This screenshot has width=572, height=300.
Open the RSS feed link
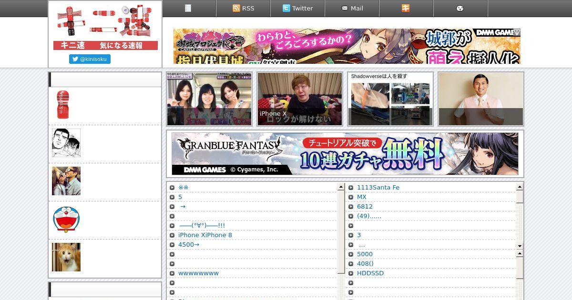(244, 8)
